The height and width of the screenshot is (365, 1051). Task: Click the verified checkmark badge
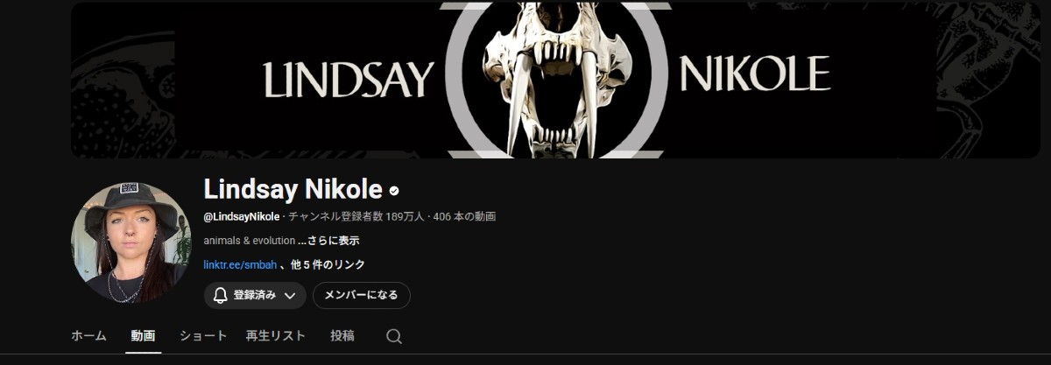pos(395,190)
